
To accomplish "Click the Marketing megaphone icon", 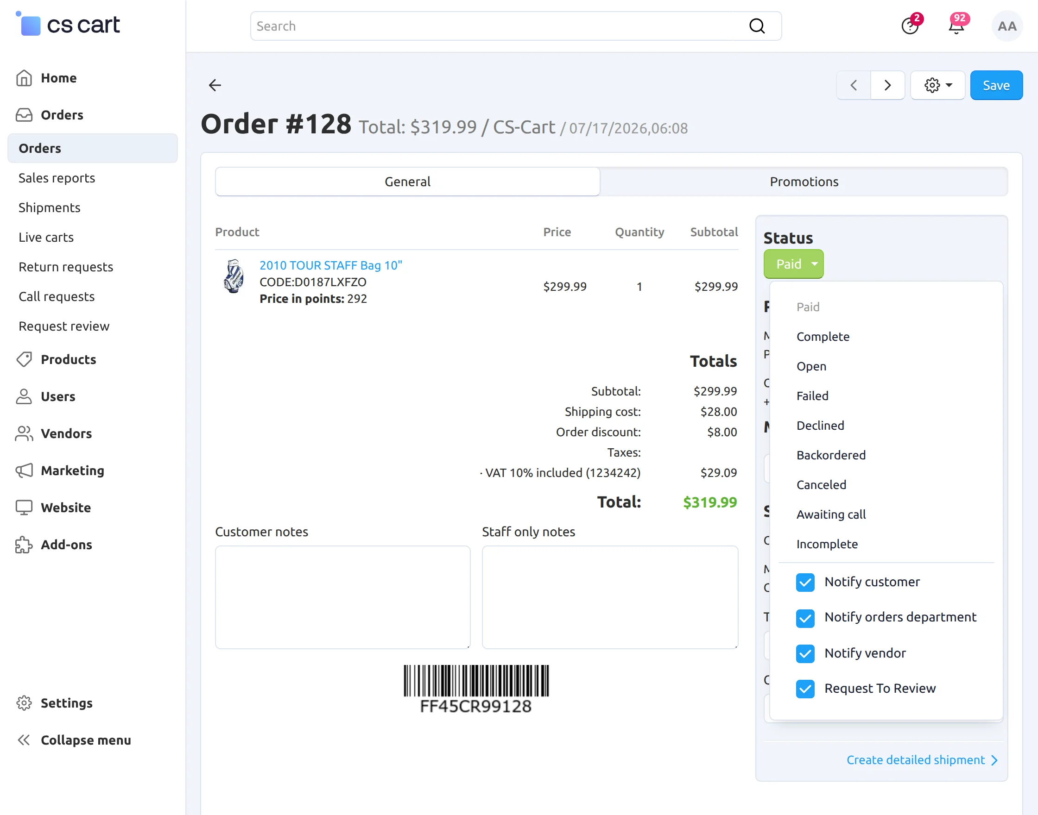I will tap(24, 470).
